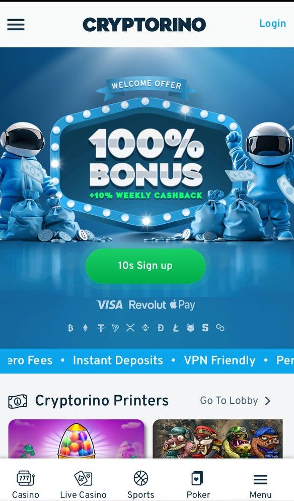Viewport: 294px width, 501px height.
Task: Open the war animals game thumbnail
Action: [x=217, y=439]
